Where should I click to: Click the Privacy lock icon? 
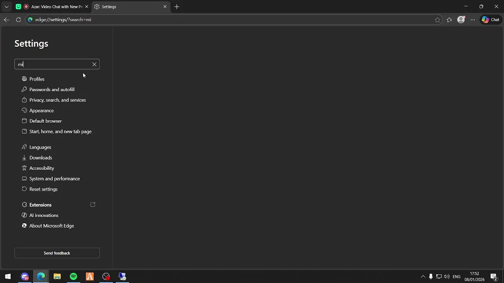pos(24,100)
